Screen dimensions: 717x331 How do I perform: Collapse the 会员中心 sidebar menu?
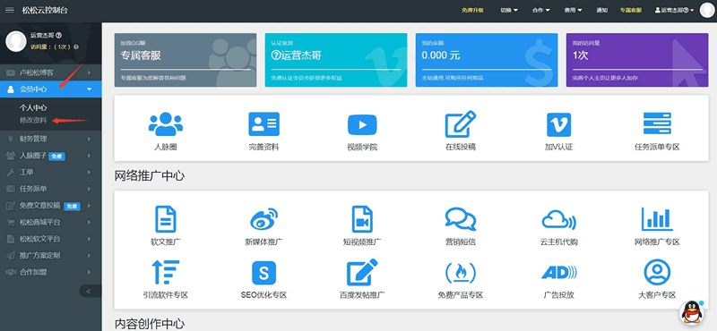[51, 89]
